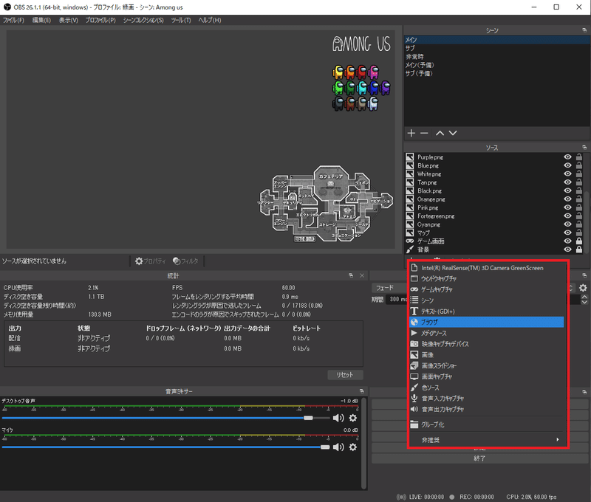591x502 pixels.
Task: Remove selected scene with minus button
Action: click(x=424, y=133)
